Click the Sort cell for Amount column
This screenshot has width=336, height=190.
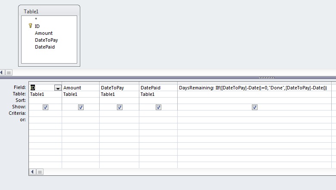(81, 101)
